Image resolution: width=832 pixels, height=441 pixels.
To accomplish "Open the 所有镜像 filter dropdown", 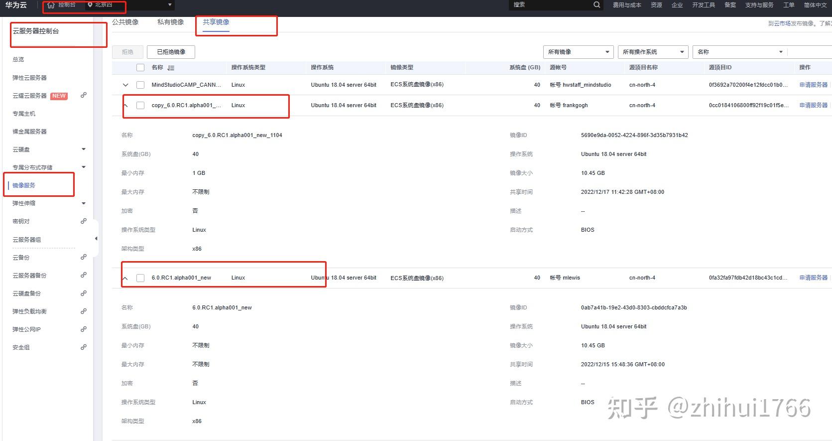I will click(579, 52).
